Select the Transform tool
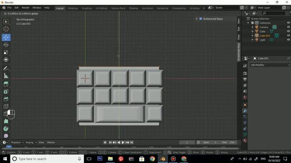This screenshot has height=163, width=291. point(6,60)
